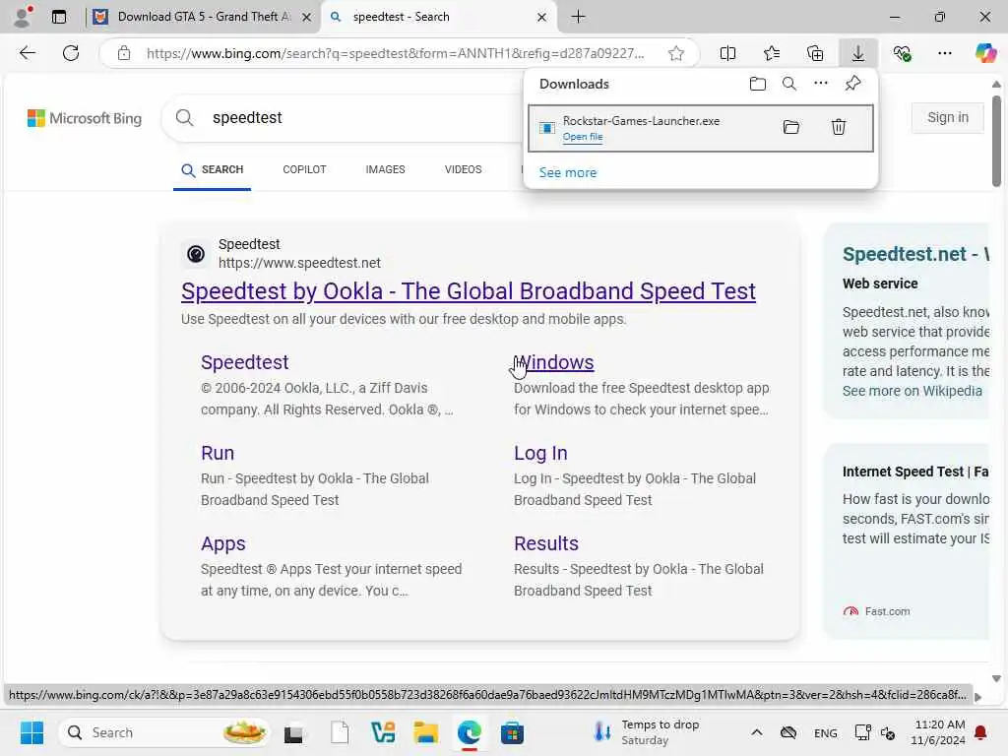This screenshot has width=1008, height=756.
Task: Open the Results sublink
Action: point(545,543)
